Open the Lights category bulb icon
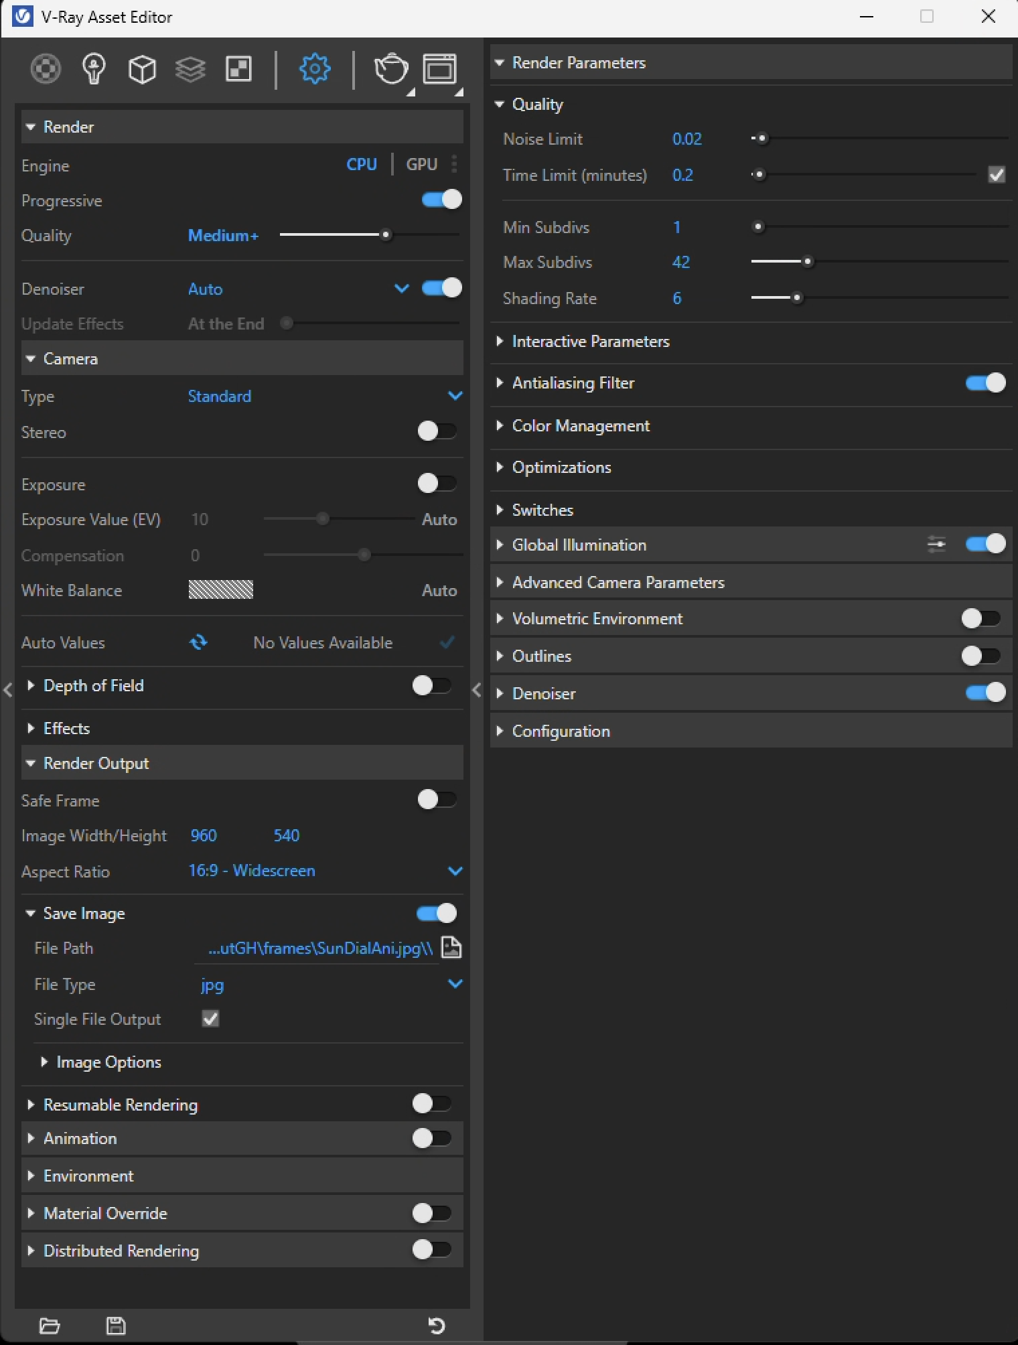The image size is (1018, 1345). click(94, 69)
